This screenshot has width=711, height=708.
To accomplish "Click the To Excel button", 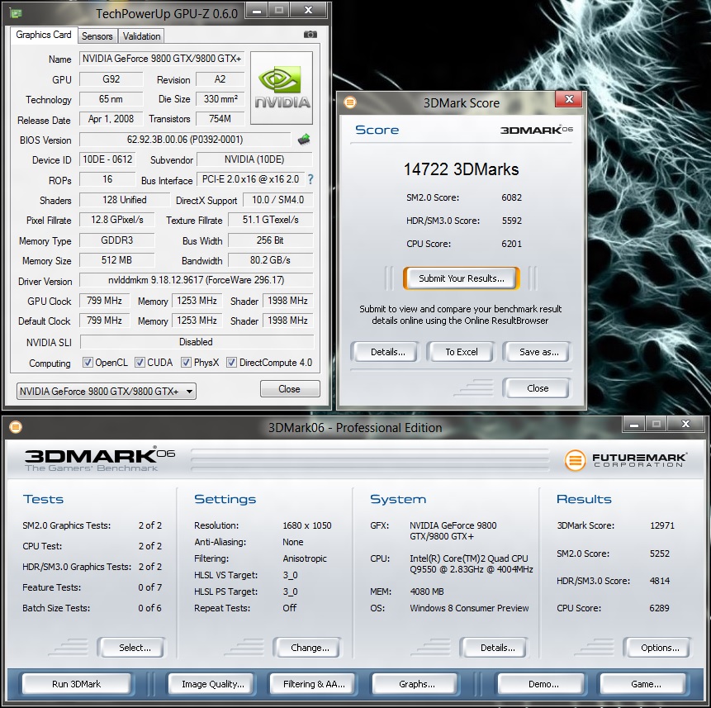I will pyautogui.click(x=461, y=352).
